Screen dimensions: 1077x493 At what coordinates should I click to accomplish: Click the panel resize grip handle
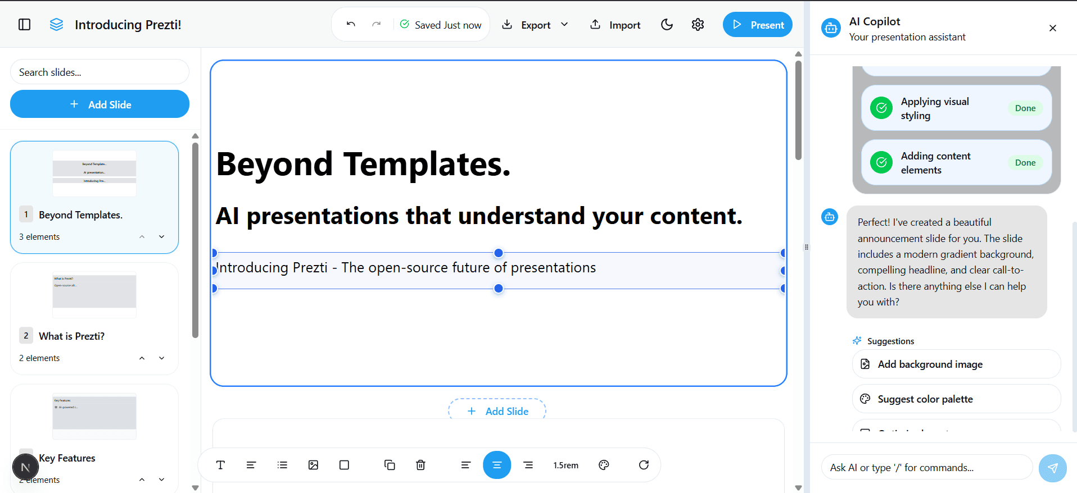[x=807, y=247]
